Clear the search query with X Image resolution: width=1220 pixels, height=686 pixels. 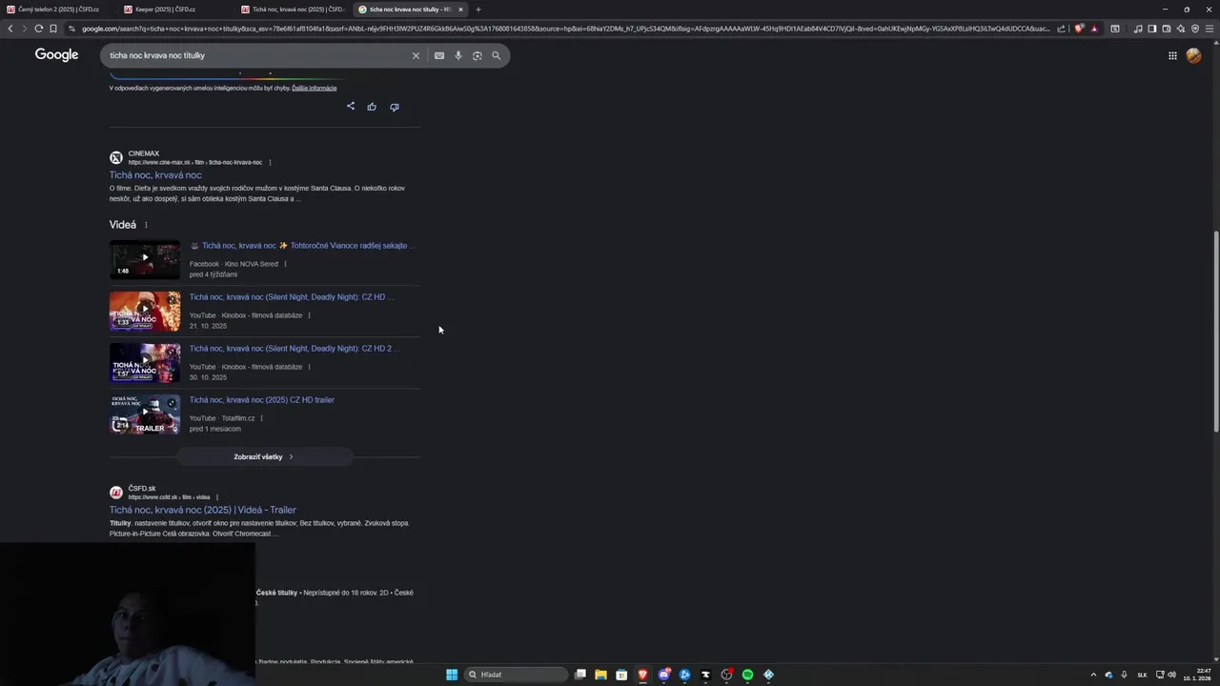click(416, 55)
